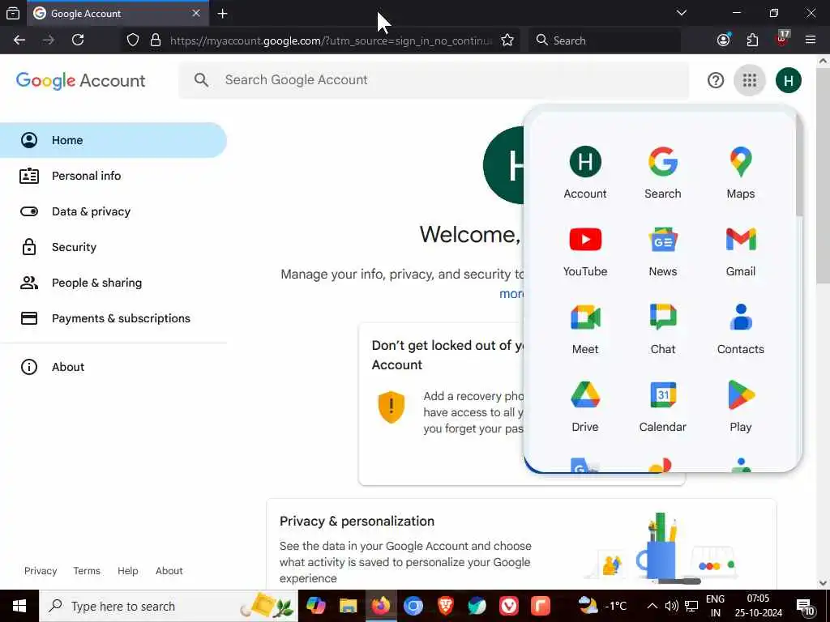Open File Explorer from taskbar
830x622 pixels.
click(x=349, y=606)
